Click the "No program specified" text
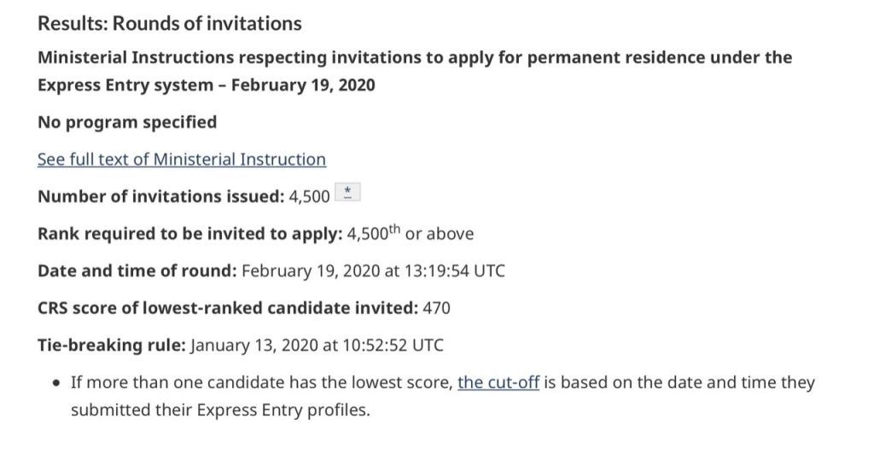 [x=127, y=122]
